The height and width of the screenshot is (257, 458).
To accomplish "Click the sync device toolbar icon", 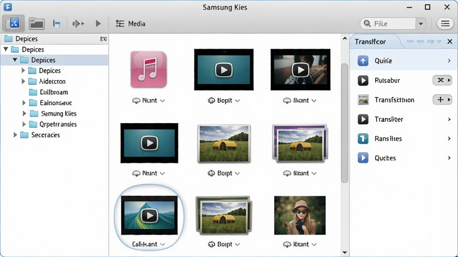I will pos(57,24).
